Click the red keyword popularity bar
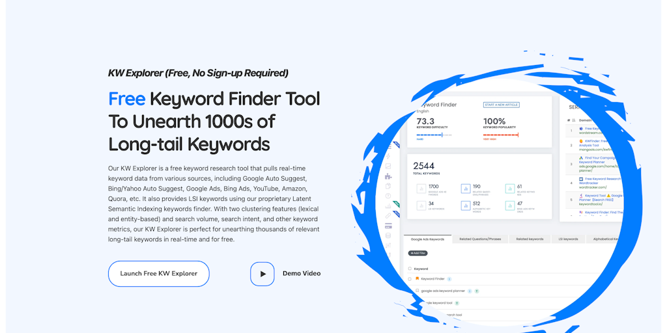Viewport: 667px width, 333px height. (501, 135)
